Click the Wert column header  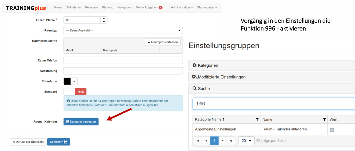click(334, 119)
